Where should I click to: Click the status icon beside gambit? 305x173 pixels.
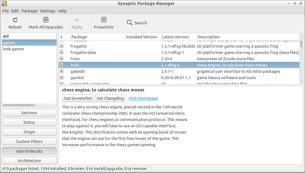[61, 78]
